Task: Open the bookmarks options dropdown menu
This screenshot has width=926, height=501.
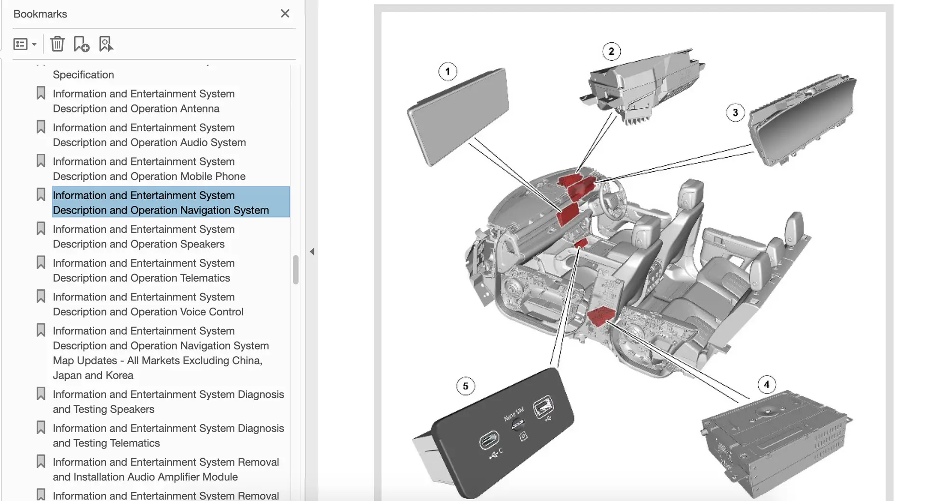Action: (25, 44)
